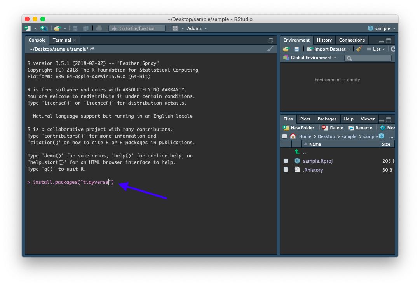Click the workspace panes grid icon
Image resolution: width=420 pixels, height=286 pixels.
175,28
